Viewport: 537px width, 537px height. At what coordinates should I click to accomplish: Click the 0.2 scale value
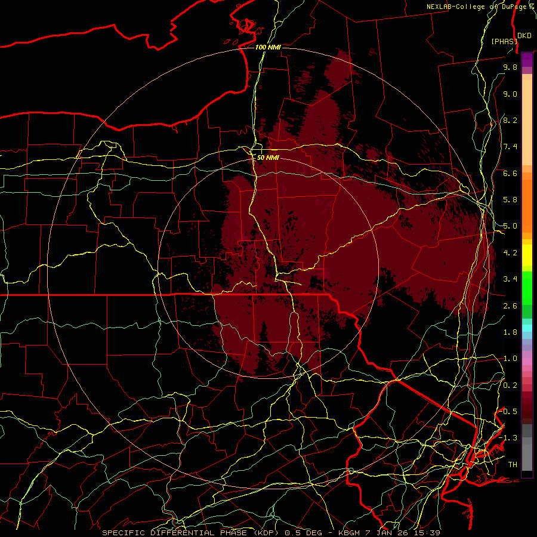[x=510, y=385]
